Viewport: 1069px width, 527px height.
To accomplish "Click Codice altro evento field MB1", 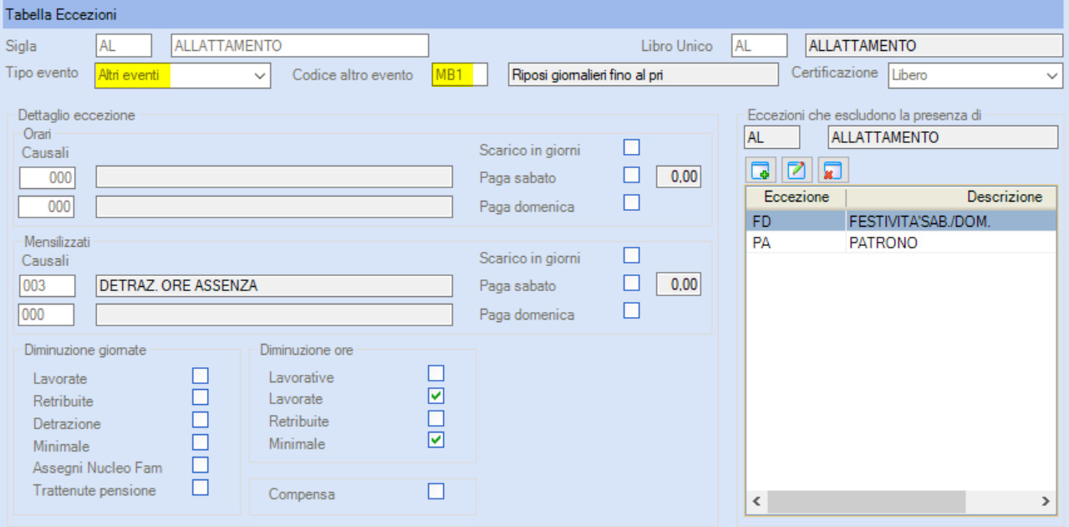I will 460,74.
